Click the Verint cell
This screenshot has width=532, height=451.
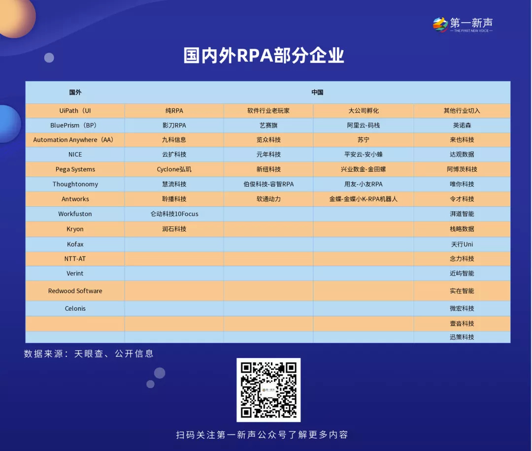click(75, 273)
